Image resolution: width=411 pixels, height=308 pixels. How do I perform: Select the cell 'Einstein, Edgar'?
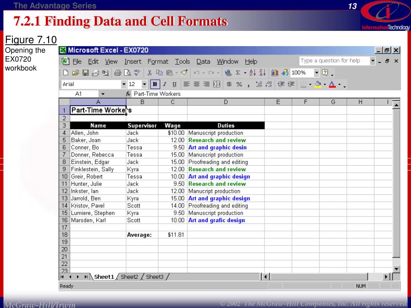pos(98,162)
